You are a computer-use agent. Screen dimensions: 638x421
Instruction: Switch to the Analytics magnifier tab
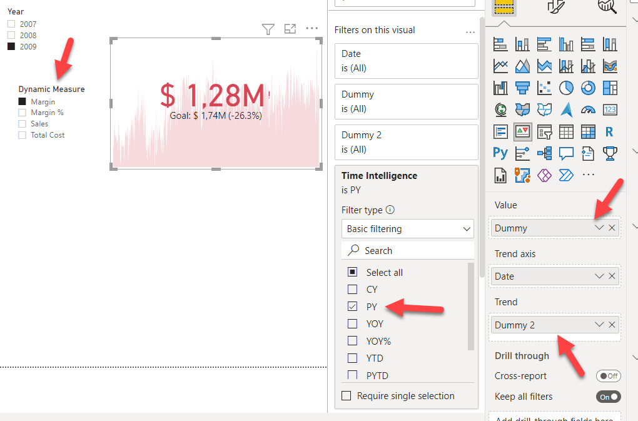pyautogui.click(x=607, y=6)
